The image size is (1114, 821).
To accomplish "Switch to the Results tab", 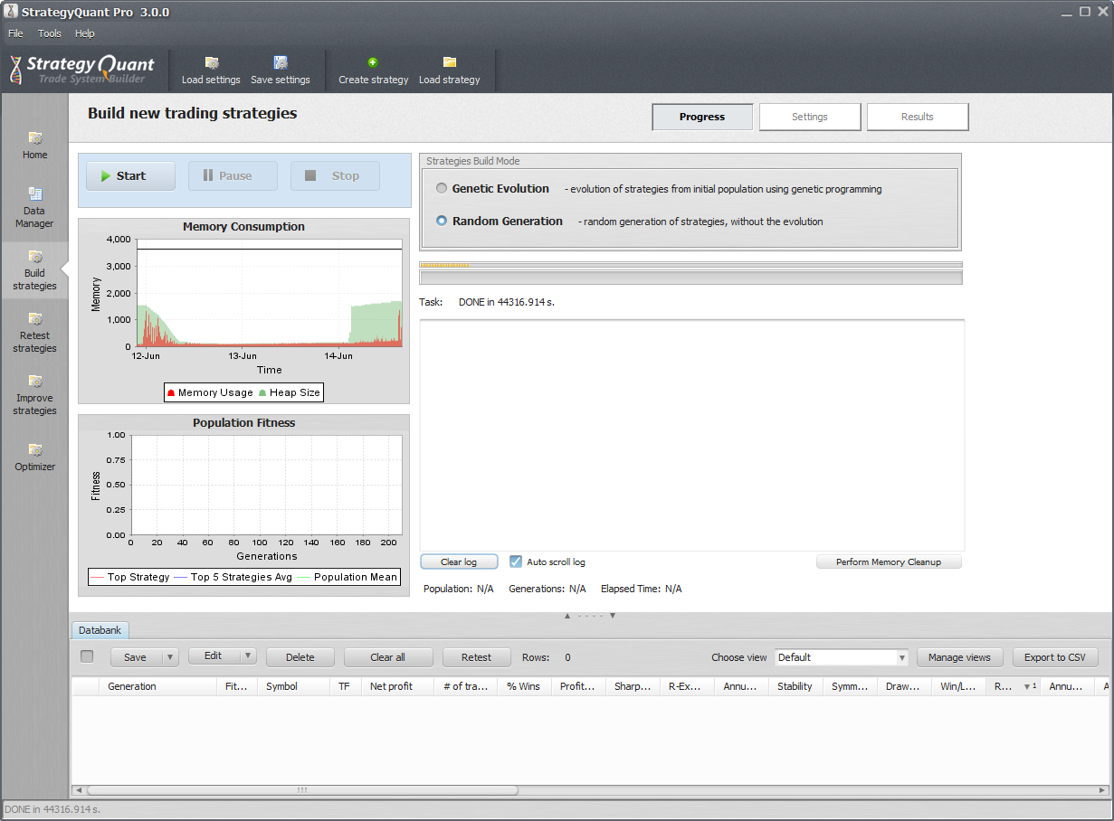I will [918, 117].
